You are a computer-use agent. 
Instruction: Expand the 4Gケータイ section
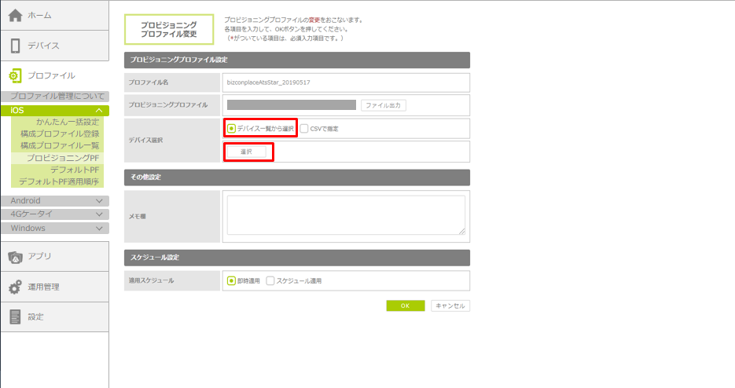98,214
